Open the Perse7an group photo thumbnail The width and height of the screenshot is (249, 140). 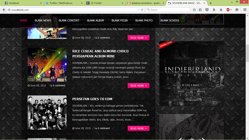[47, 112]
